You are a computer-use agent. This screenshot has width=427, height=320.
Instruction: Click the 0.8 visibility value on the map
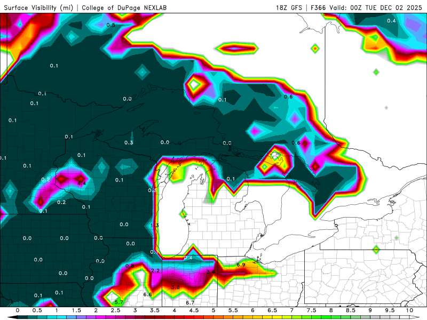[130, 266]
